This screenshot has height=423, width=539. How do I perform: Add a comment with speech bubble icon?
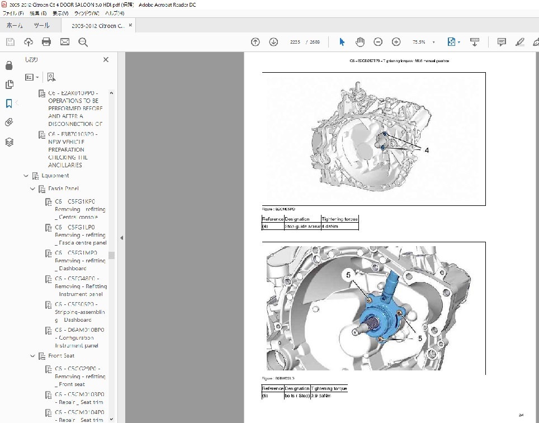[502, 42]
